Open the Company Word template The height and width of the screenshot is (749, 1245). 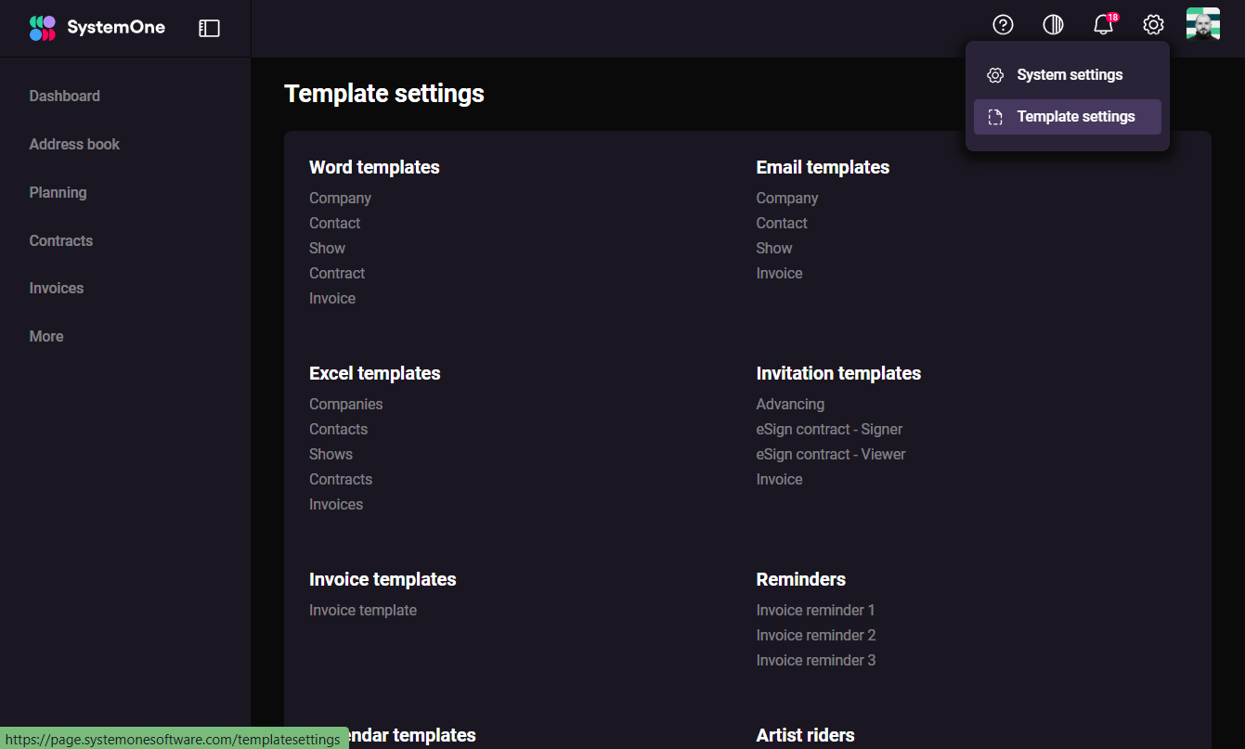click(x=340, y=198)
